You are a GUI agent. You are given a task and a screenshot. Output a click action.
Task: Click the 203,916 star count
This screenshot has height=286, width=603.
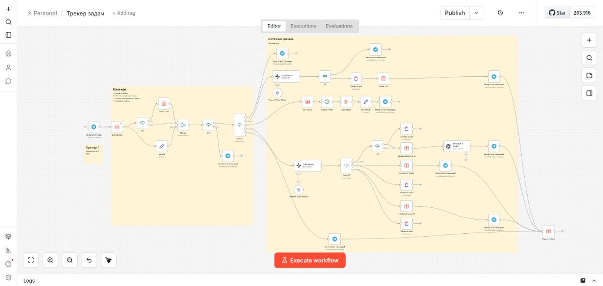pyautogui.click(x=582, y=13)
